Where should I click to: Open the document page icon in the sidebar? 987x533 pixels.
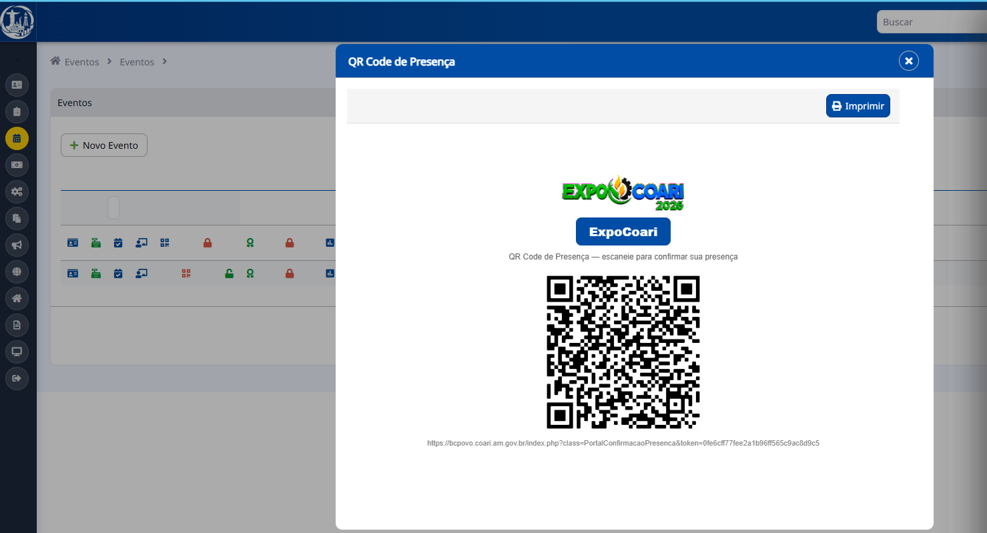tap(17, 325)
